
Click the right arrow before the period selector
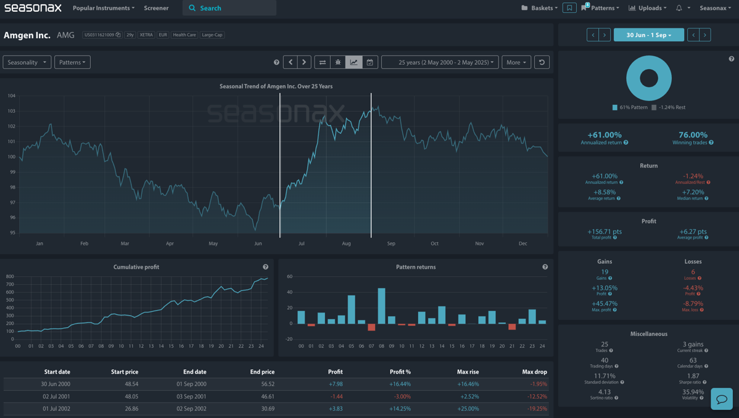(605, 35)
